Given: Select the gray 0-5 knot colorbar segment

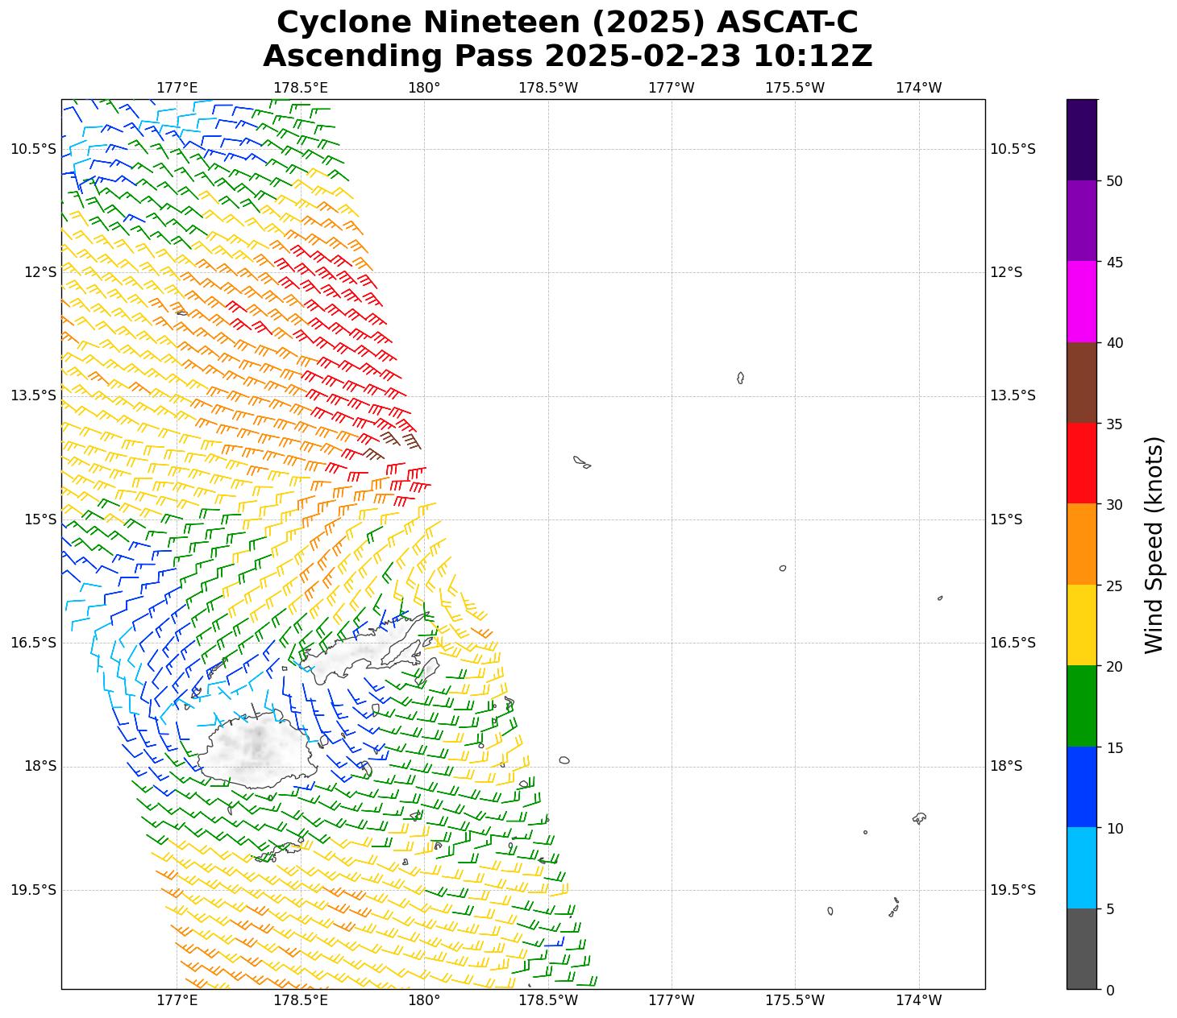Looking at the screenshot, I should pos(1081,949).
